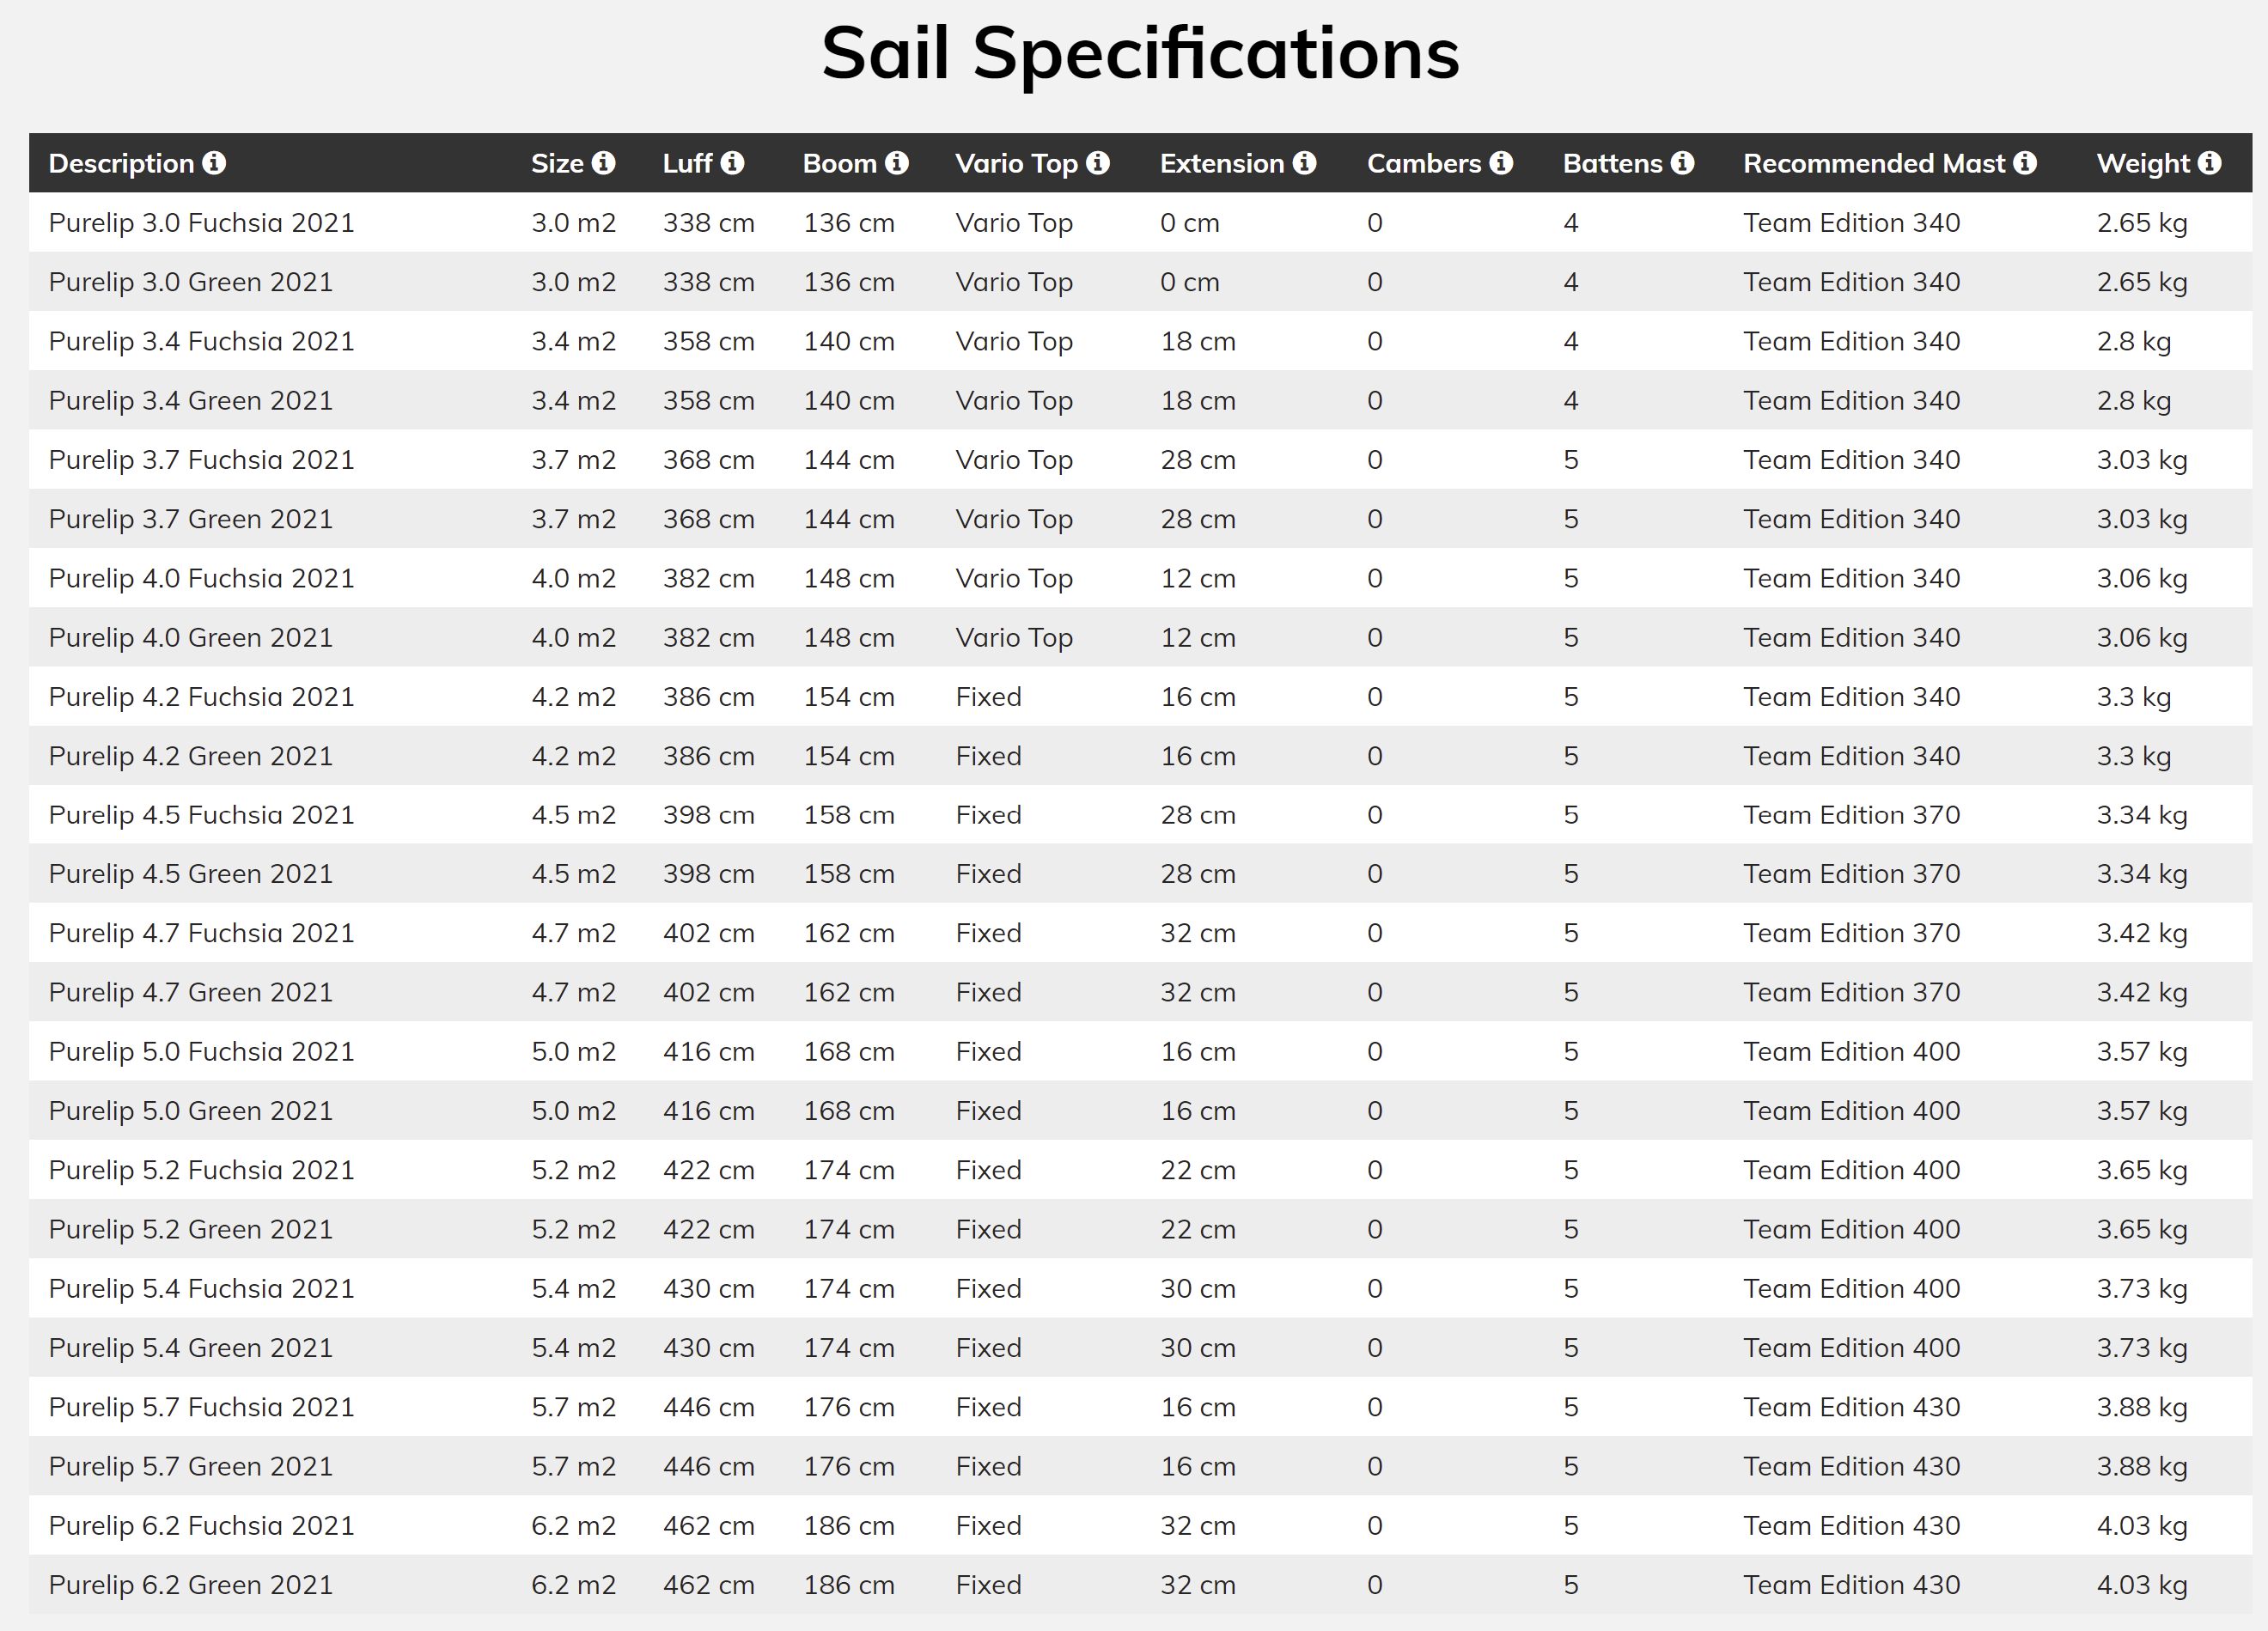This screenshot has width=2268, height=1631.
Task: Select the Purelip 3.0 Fuchsia 2021 row
Action: pyautogui.click(x=1140, y=222)
